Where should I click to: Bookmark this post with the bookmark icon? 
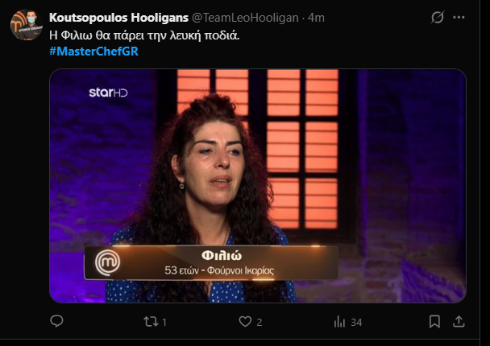click(434, 322)
